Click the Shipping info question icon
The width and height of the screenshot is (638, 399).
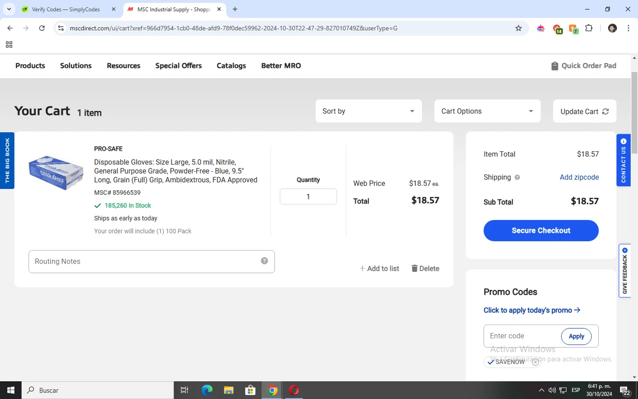(x=517, y=177)
